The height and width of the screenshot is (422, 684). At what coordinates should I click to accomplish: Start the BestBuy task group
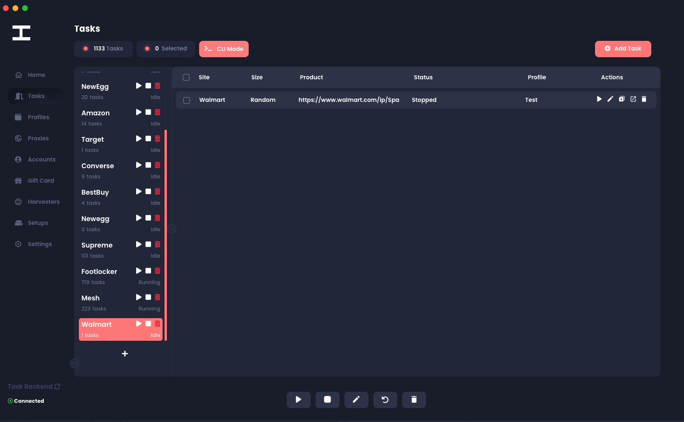[x=139, y=191]
